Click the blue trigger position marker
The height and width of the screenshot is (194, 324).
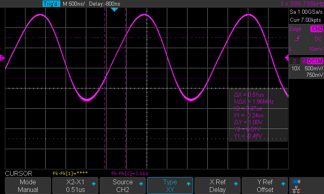point(114,9)
